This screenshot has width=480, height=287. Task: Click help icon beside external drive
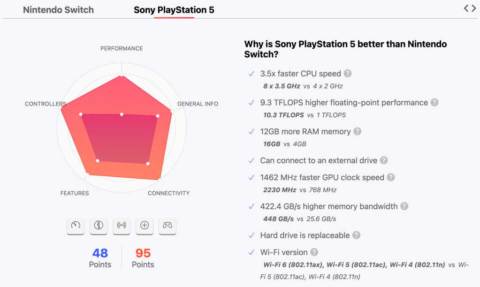384,160
